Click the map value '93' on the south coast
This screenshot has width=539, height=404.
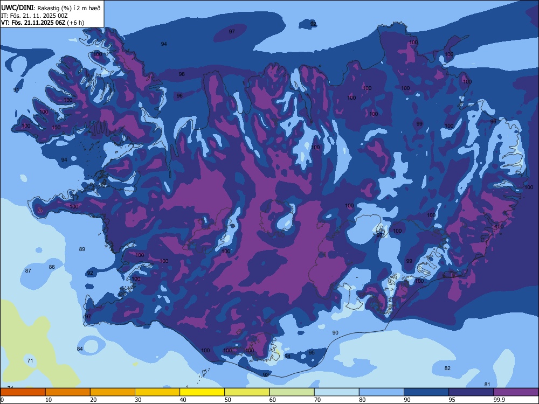266,374
